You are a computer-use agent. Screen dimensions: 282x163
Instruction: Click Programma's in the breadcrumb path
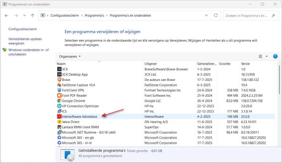[x=94, y=16]
